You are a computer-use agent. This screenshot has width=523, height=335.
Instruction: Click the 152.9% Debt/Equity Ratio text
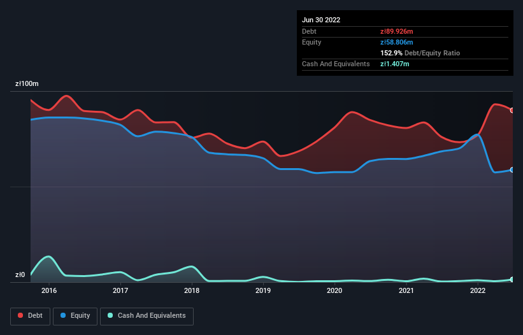coord(420,53)
